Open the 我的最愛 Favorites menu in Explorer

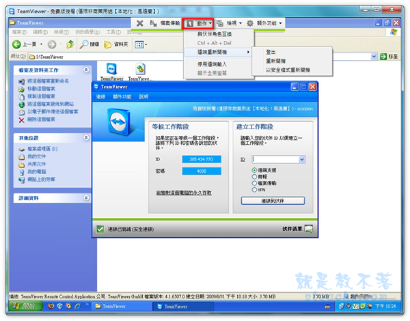point(87,32)
